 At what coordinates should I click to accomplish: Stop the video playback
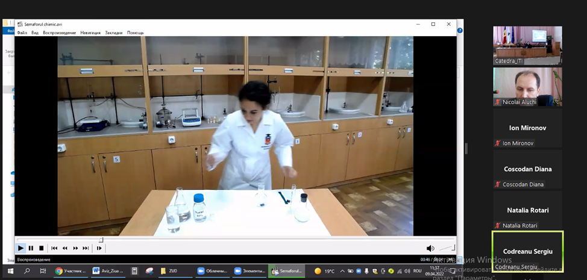pyautogui.click(x=42, y=248)
